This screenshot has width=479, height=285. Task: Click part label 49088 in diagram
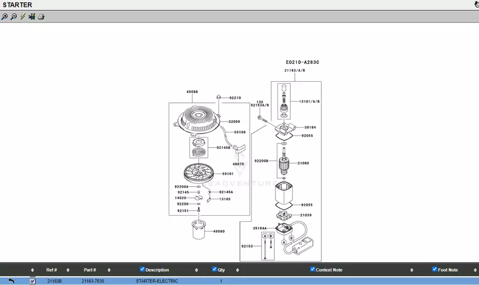[x=192, y=92]
